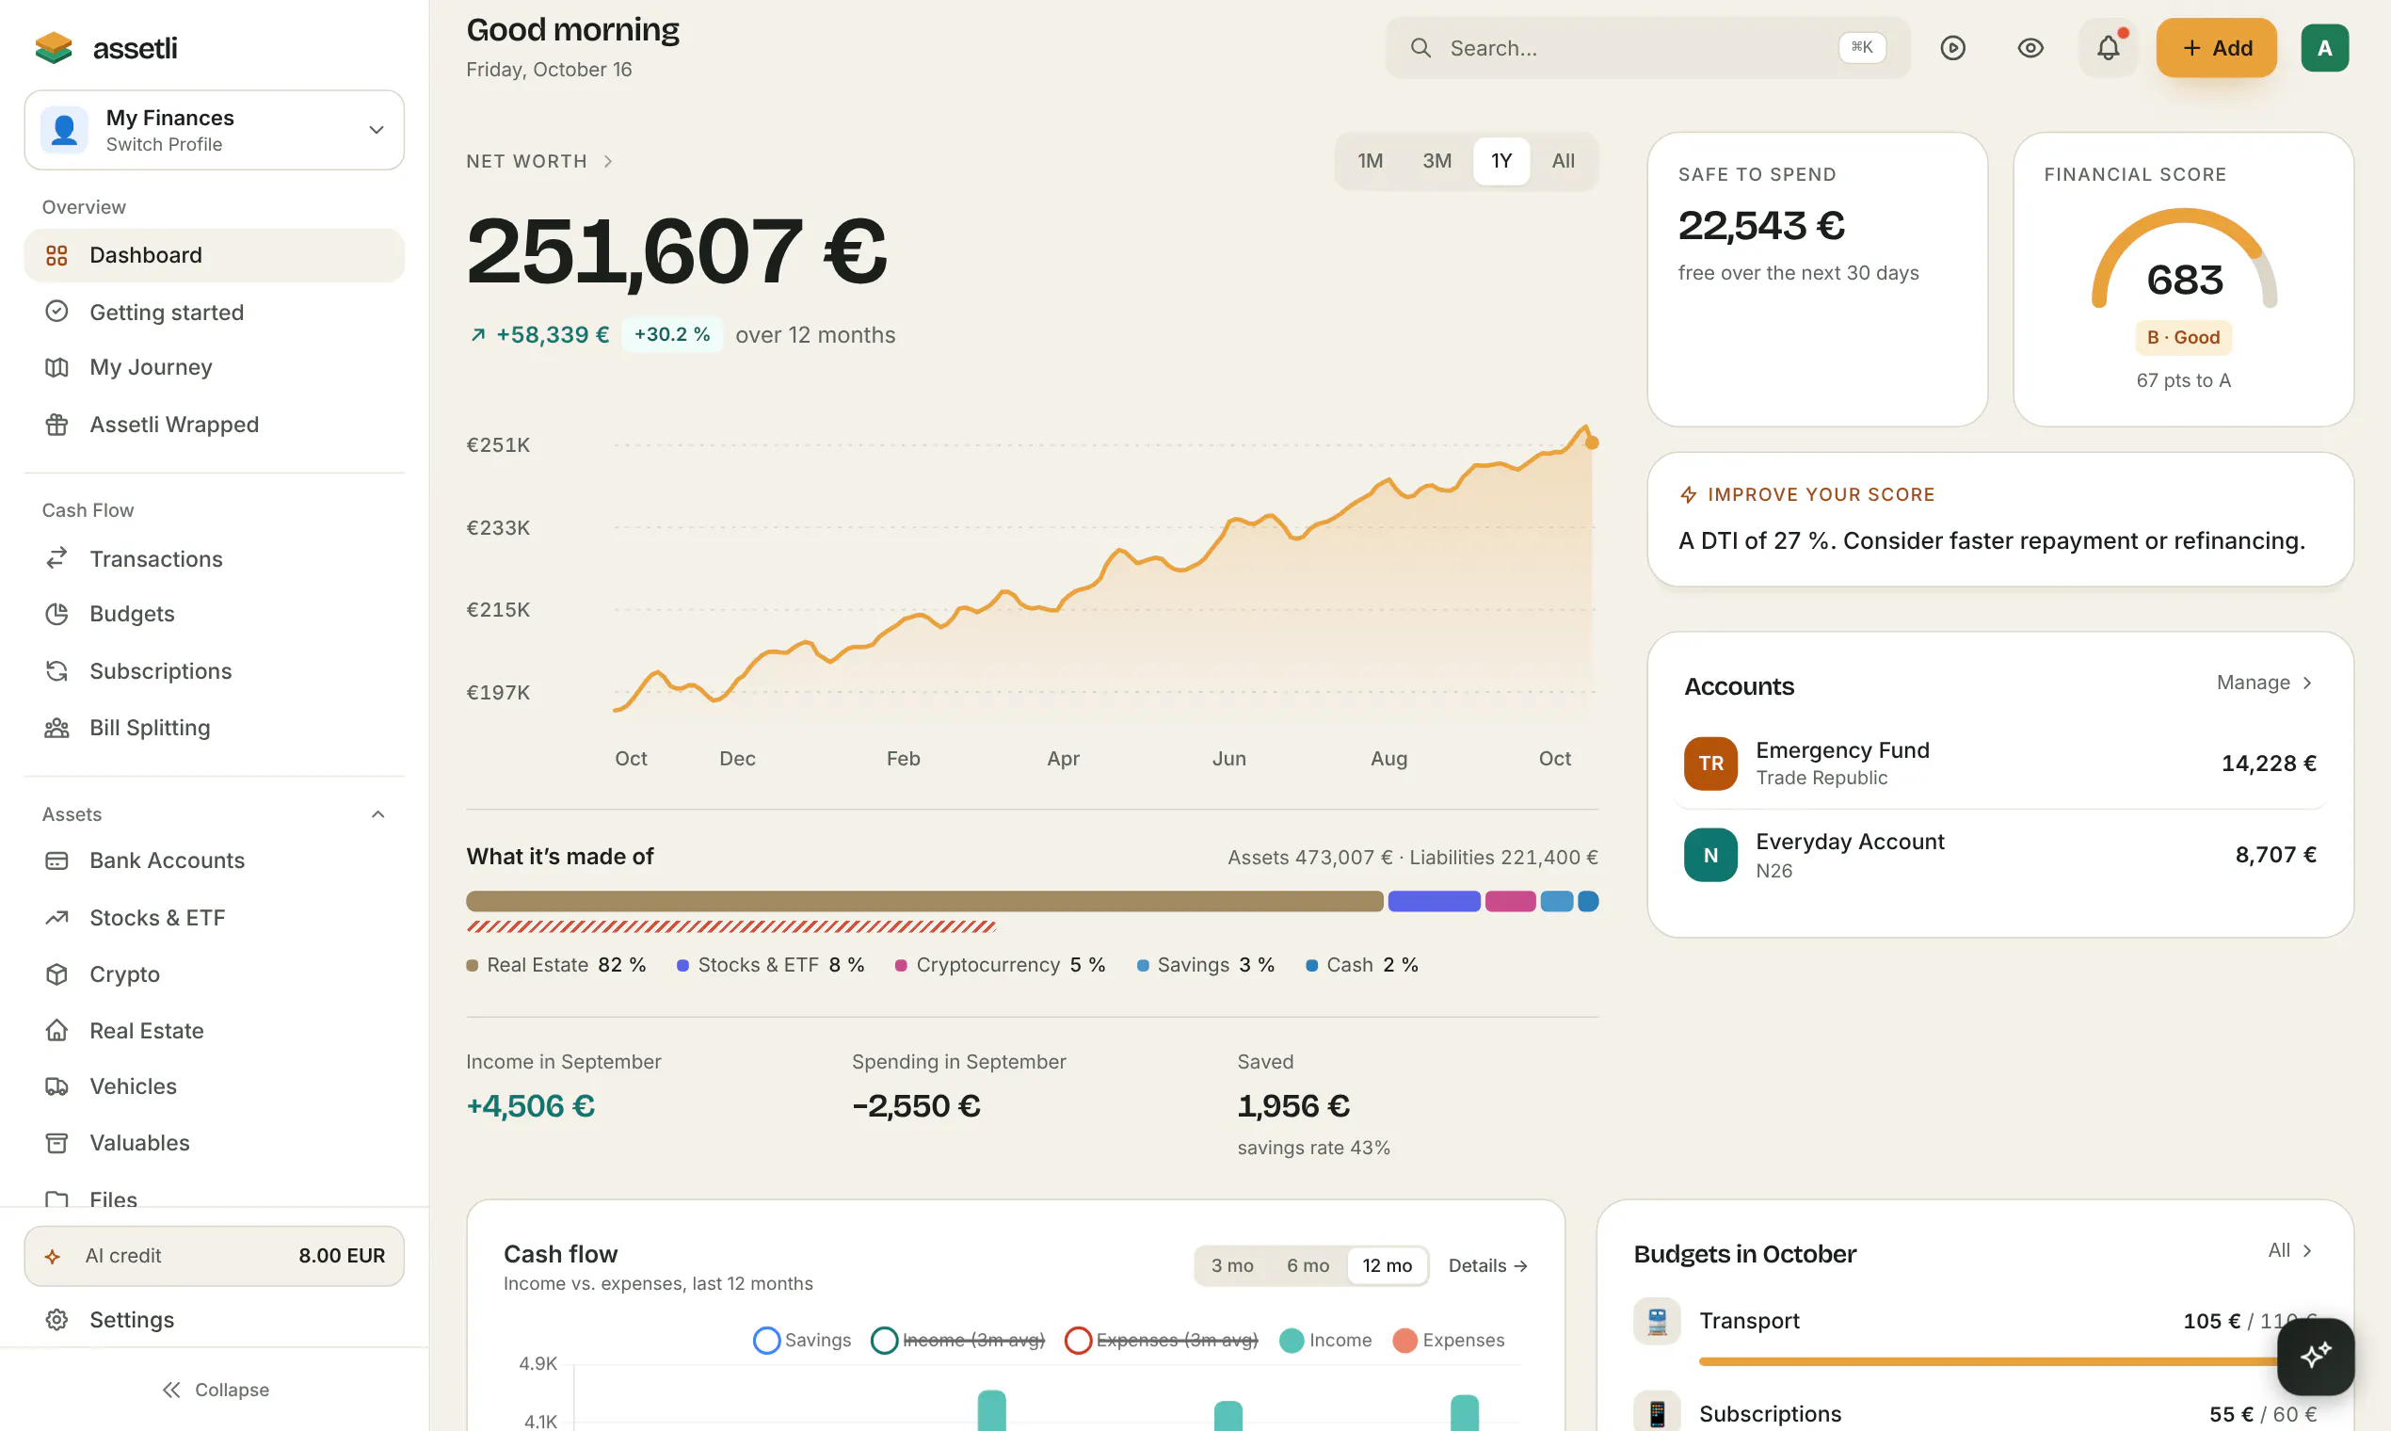
Task: Open AI credit balance
Action: point(214,1256)
